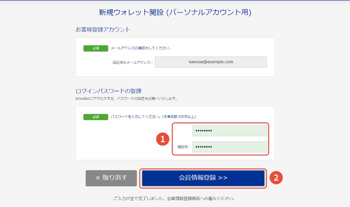Click the verified email address field
Screen dimensions: 350x207
pos(211,62)
